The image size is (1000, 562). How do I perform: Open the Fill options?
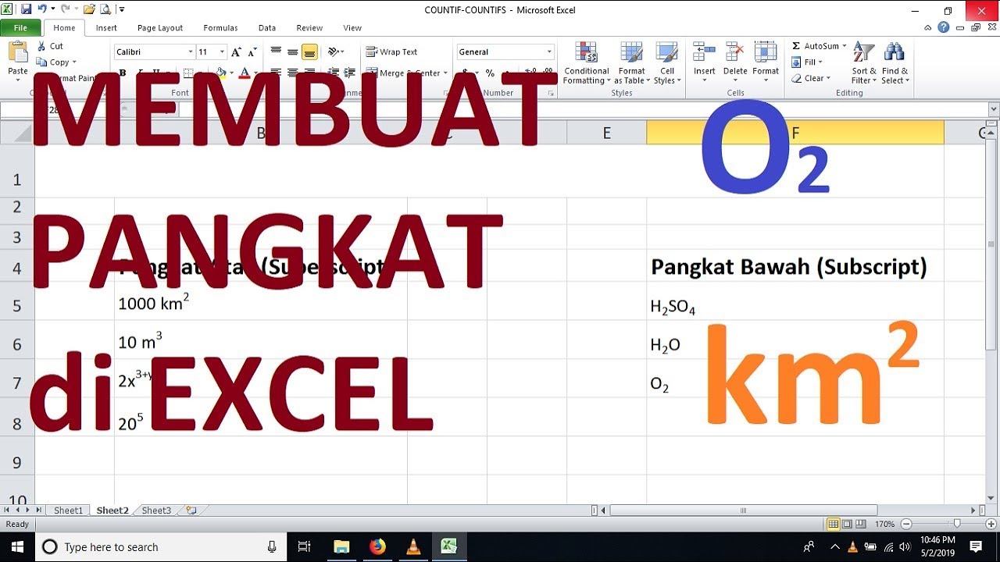point(806,62)
